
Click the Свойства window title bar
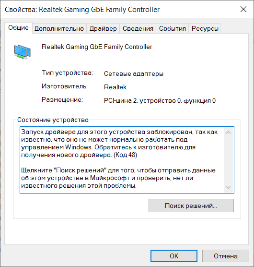coord(119,10)
